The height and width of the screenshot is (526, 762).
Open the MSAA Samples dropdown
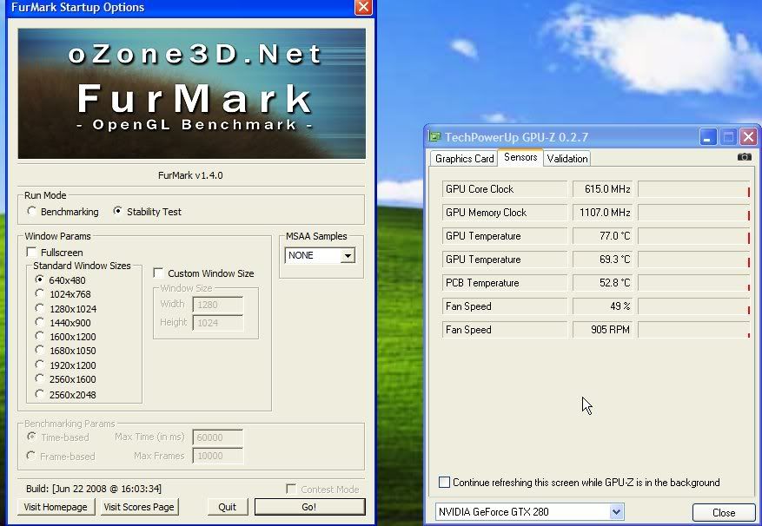pyautogui.click(x=348, y=255)
